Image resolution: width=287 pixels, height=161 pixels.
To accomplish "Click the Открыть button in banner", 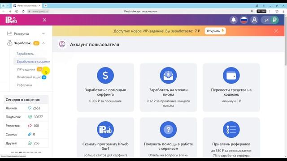I will 215,31.
